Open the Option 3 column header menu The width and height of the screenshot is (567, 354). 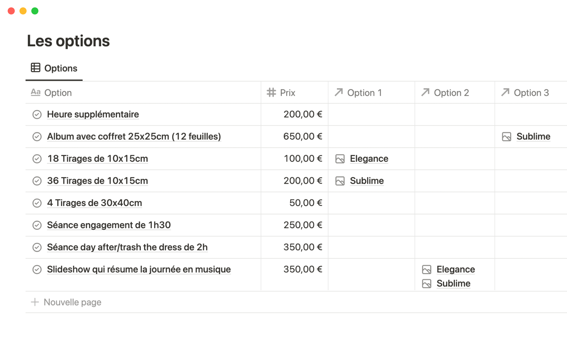531,93
